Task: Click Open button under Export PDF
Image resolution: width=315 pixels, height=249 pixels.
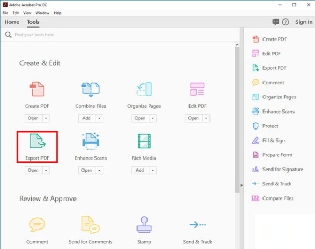Action: click(x=33, y=171)
